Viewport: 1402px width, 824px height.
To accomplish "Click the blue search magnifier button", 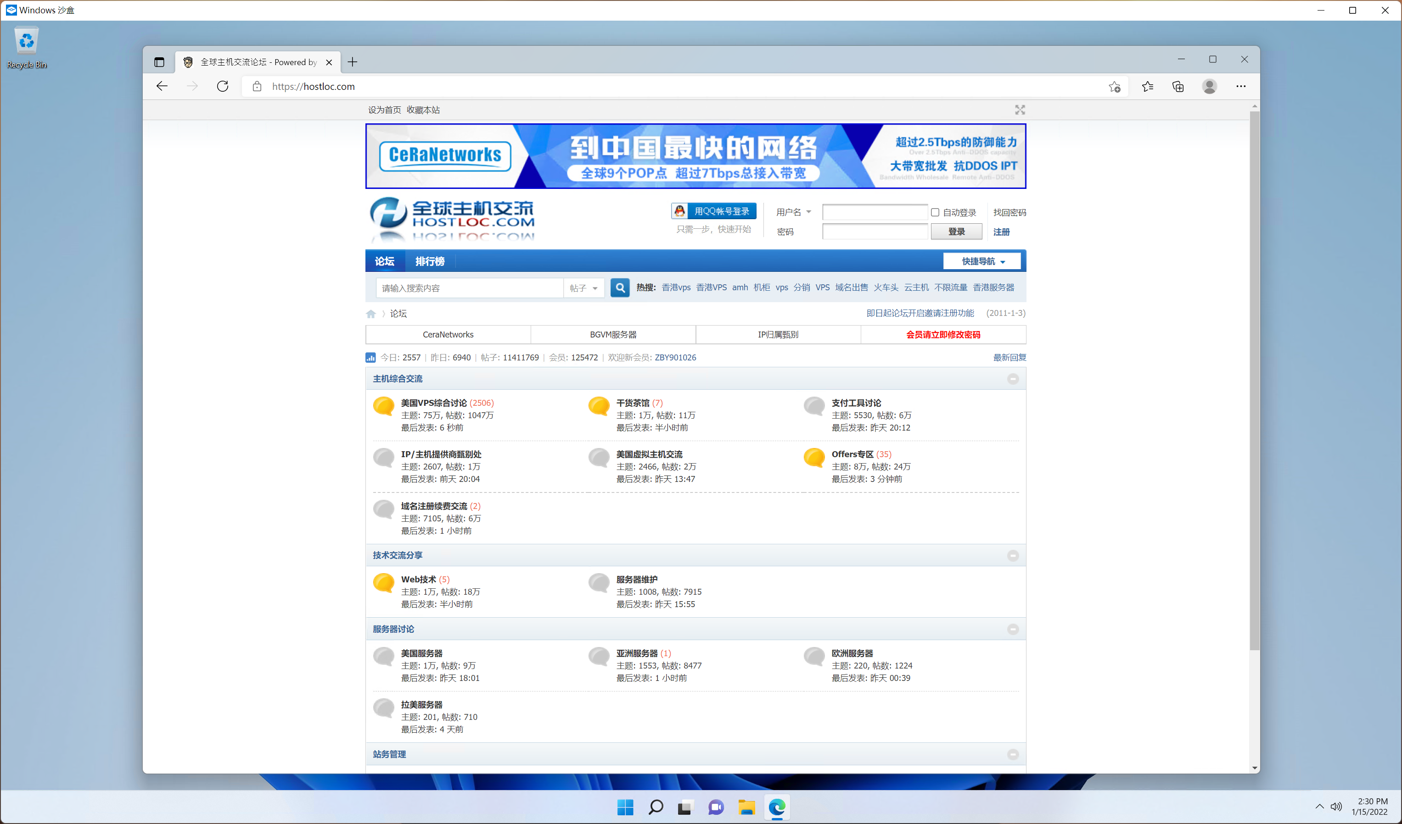I will 620,287.
